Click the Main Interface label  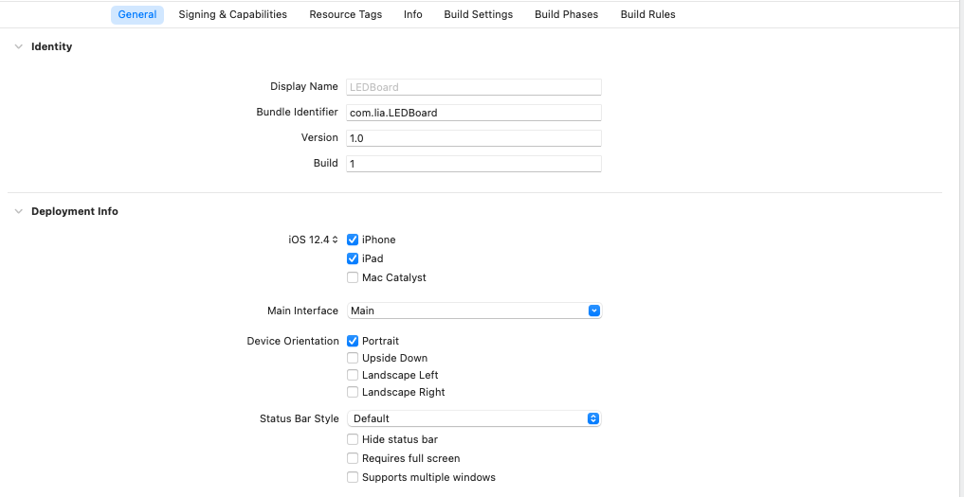click(x=302, y=311)
